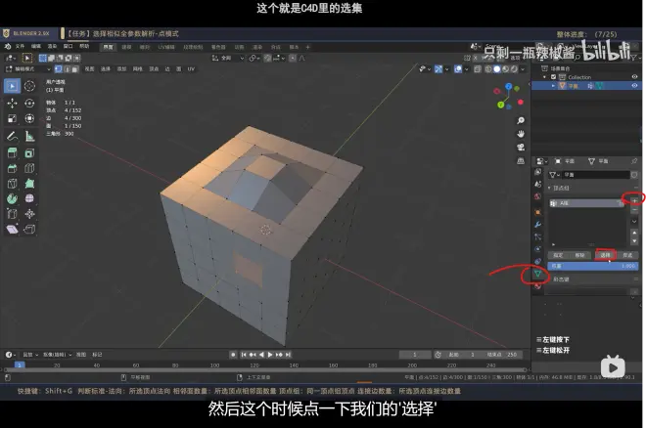Remove vertex group with minus button
Viewport: 646px width, 428px height.
[x=635, y=210]
